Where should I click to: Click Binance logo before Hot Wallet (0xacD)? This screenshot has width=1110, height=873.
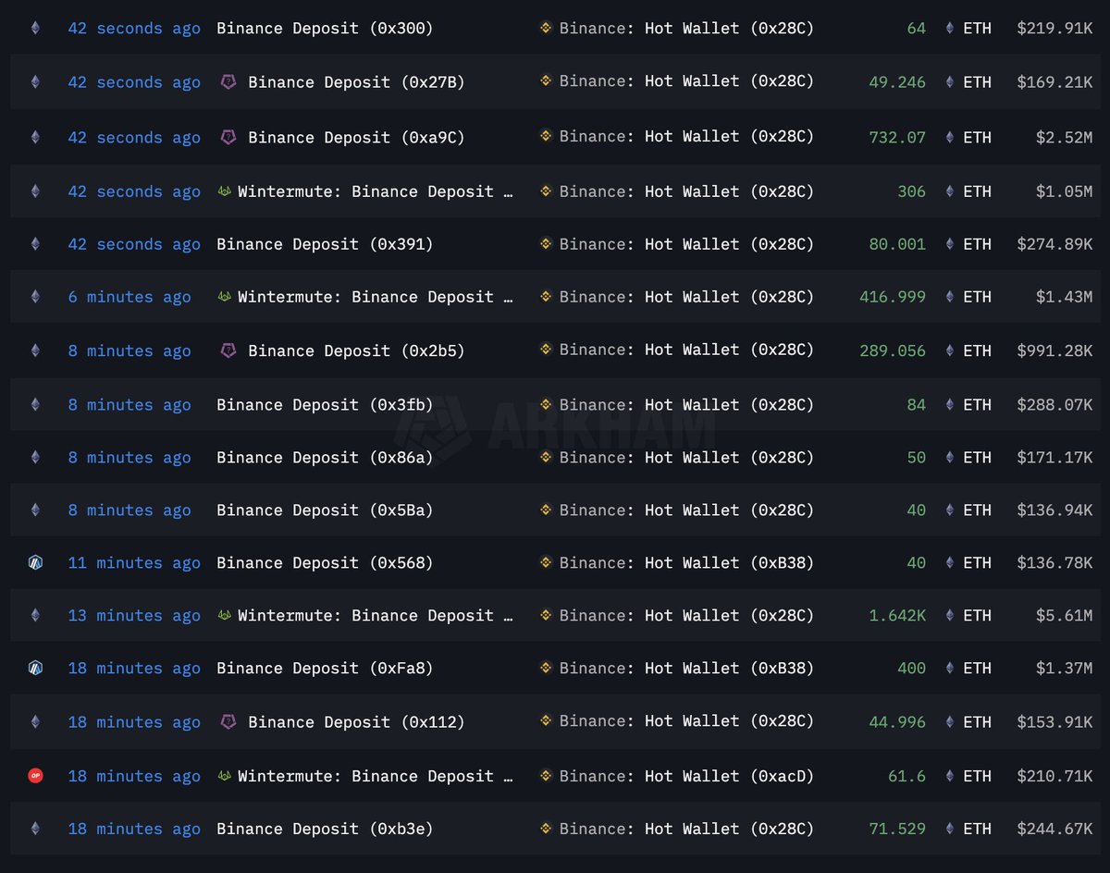point(546,775)
